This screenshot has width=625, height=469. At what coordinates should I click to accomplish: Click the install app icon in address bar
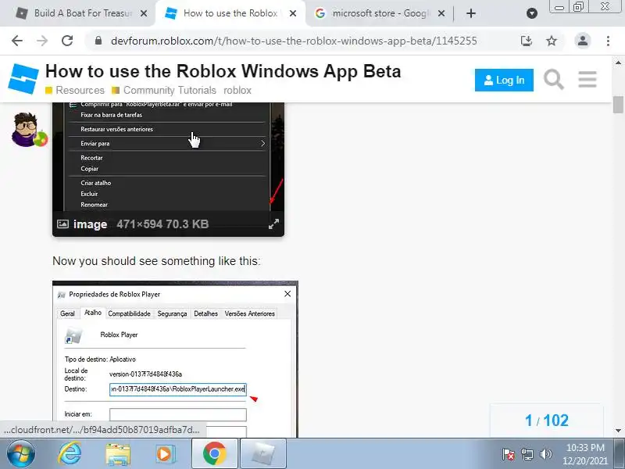pos(527,41)
